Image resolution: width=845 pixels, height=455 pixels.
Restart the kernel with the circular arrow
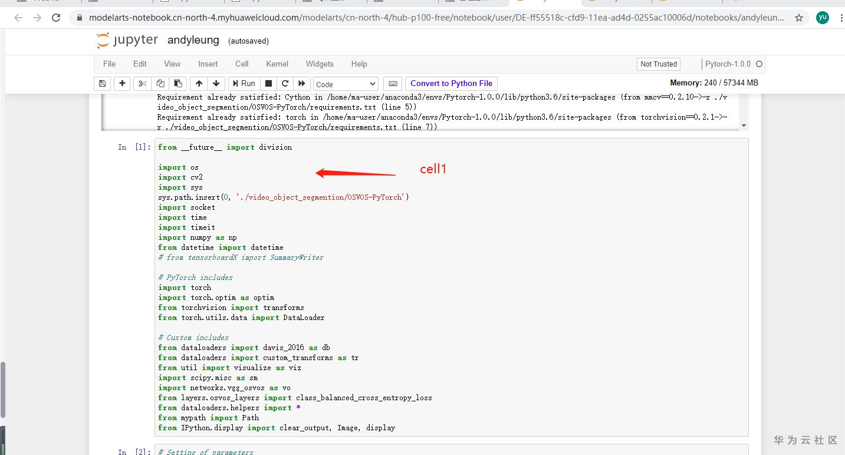click(285, 84)
